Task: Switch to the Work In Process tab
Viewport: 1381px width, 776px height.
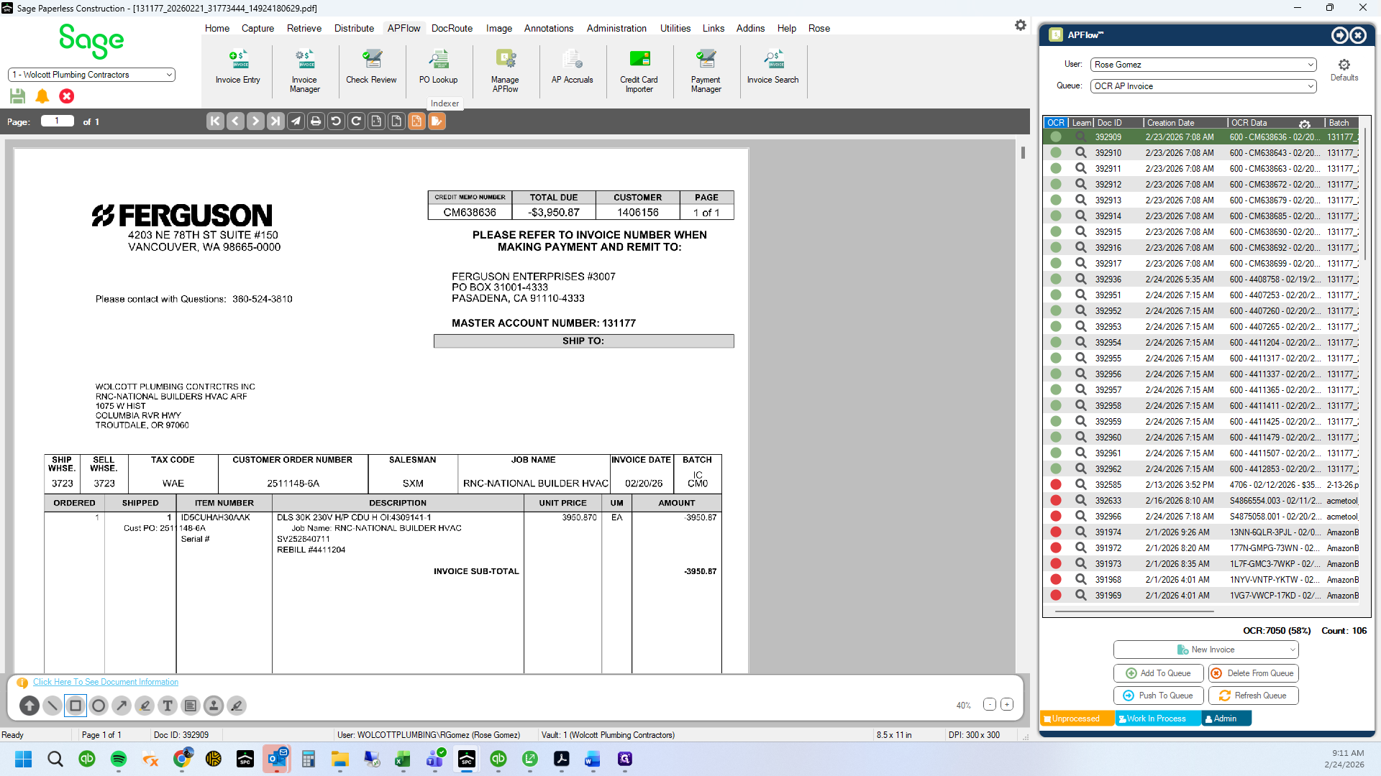Action: (x=1157, y=719)
